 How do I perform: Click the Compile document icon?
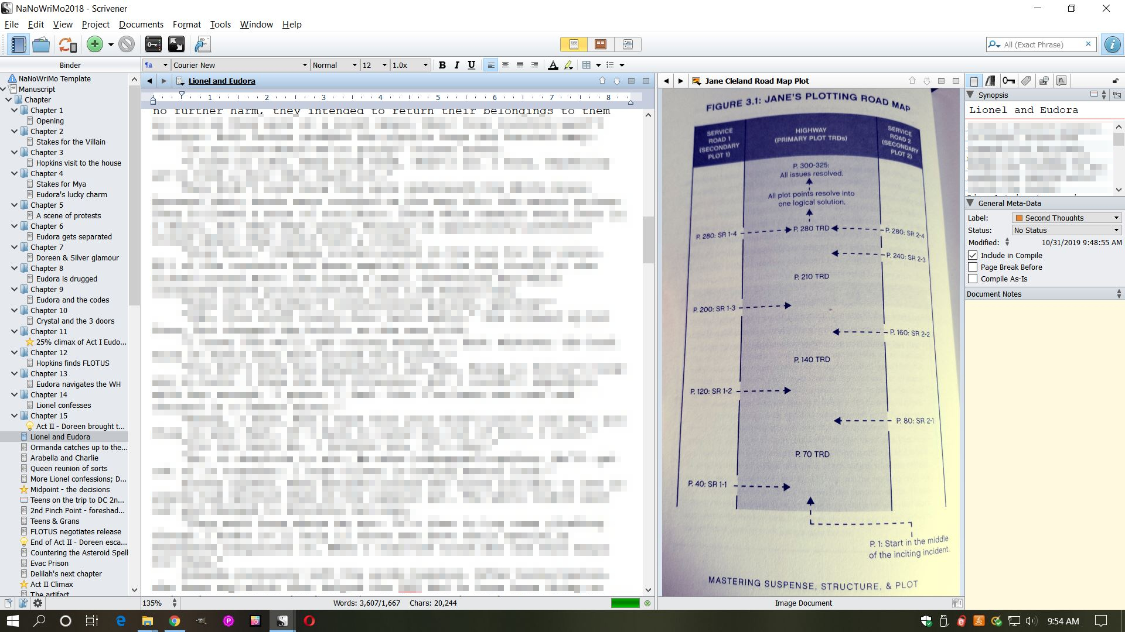pyautogui.click(x=203, y=44)
